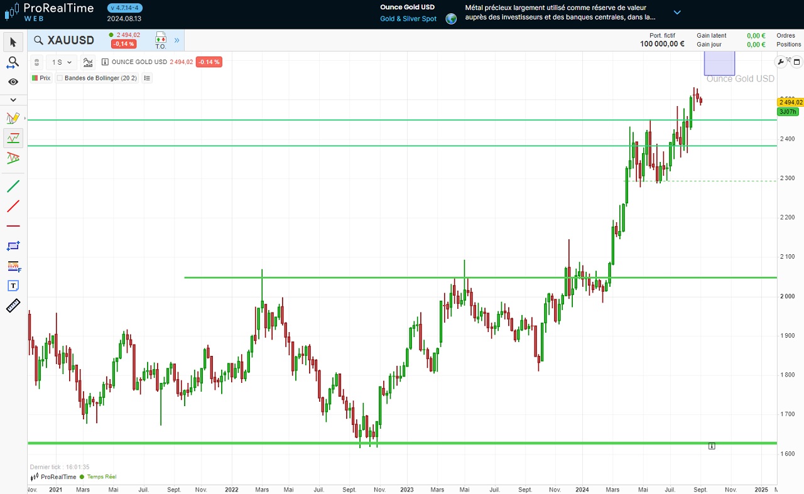Click the yellow 2 494.02 price label
The height and width of the screenshot is (494, 804).
coord(791,102)
